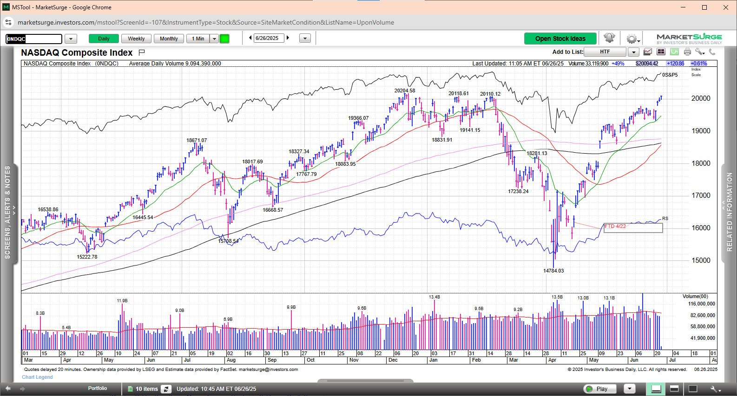Click the +120.86 price change value
737x396 pixels.
pyautogui.click(x=675, y=64)
